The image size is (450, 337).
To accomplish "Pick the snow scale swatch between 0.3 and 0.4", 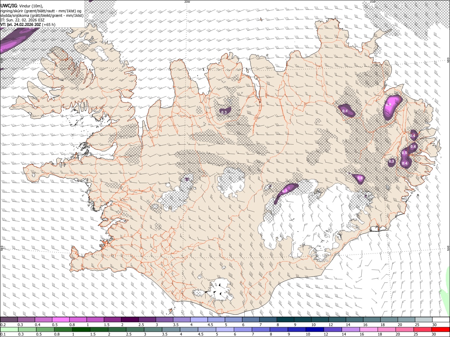I will (x=26, y=319).
